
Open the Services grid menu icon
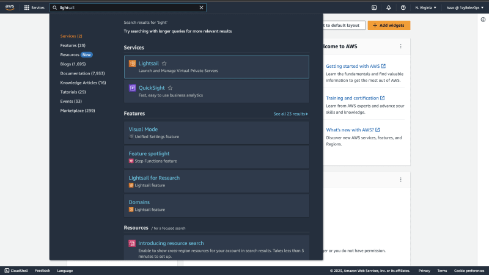point(27,7)
